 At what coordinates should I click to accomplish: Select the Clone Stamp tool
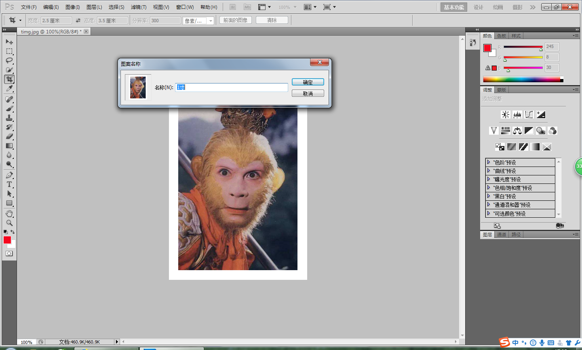pos(9,118)
